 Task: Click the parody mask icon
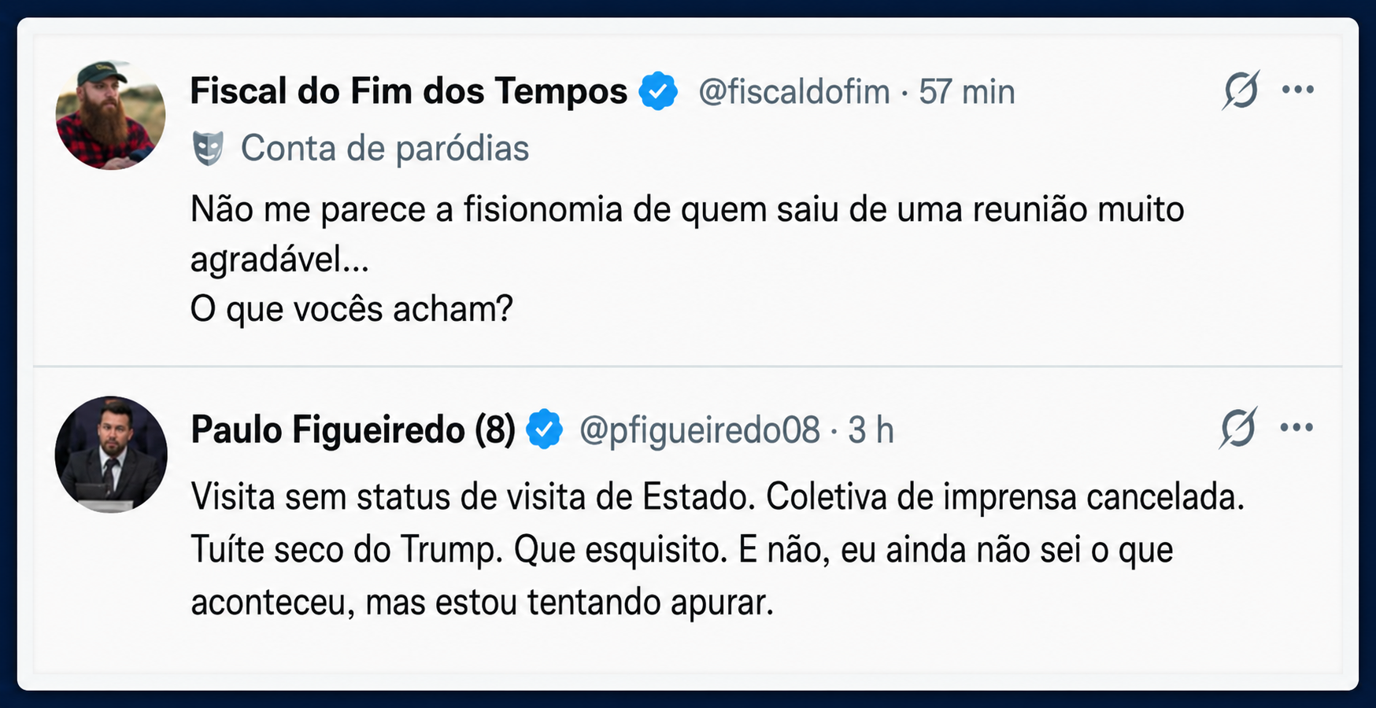[208, 148]
